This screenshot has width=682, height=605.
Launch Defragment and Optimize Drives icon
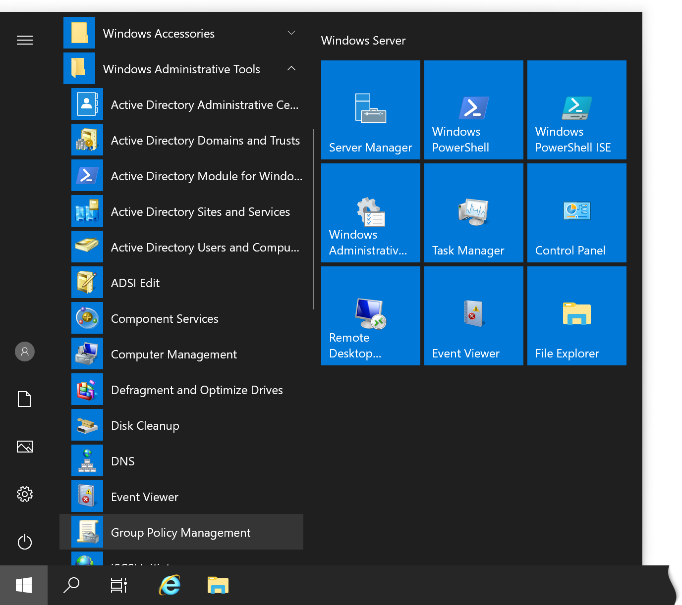(87, 389)
